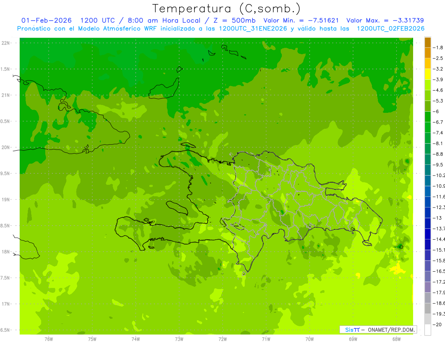This screenshot has width=445, height=344.
Task: Click the -20 colorbar value label
Action: (438, 325)
